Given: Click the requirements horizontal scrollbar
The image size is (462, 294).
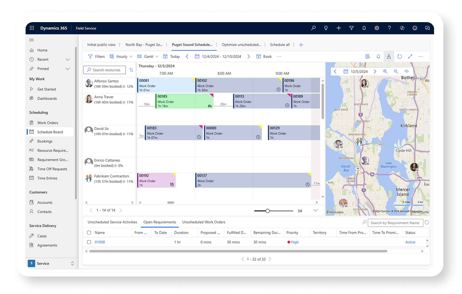Looking at the screenshot, I should pyautogui.click(x=238, y=251).
